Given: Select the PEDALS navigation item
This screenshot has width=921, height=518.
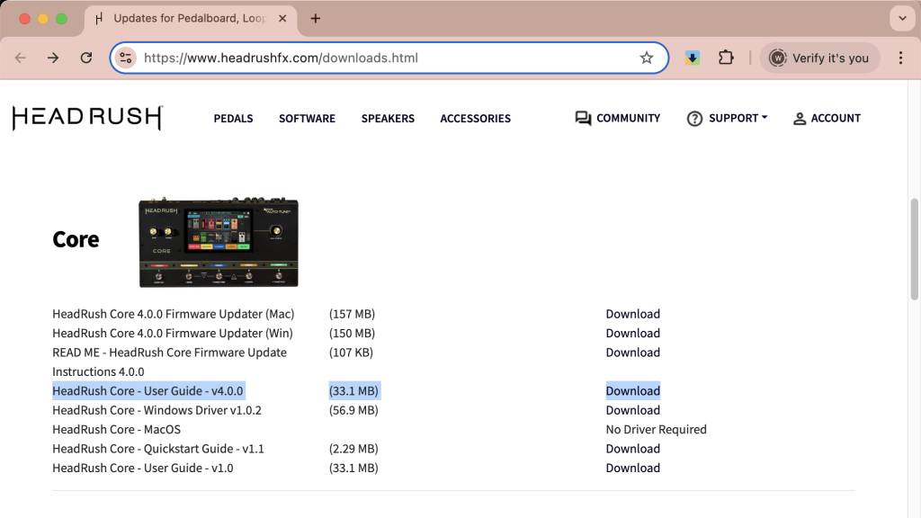Looking at the screenshot, I should 233,118.
